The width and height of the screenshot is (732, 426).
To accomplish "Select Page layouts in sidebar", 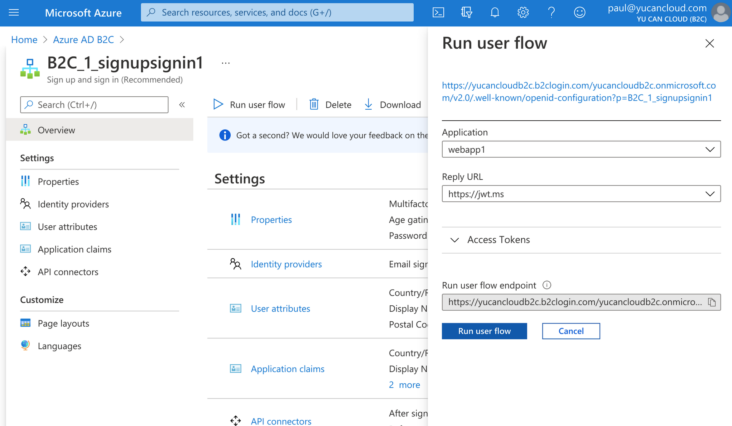I will 63,323.
